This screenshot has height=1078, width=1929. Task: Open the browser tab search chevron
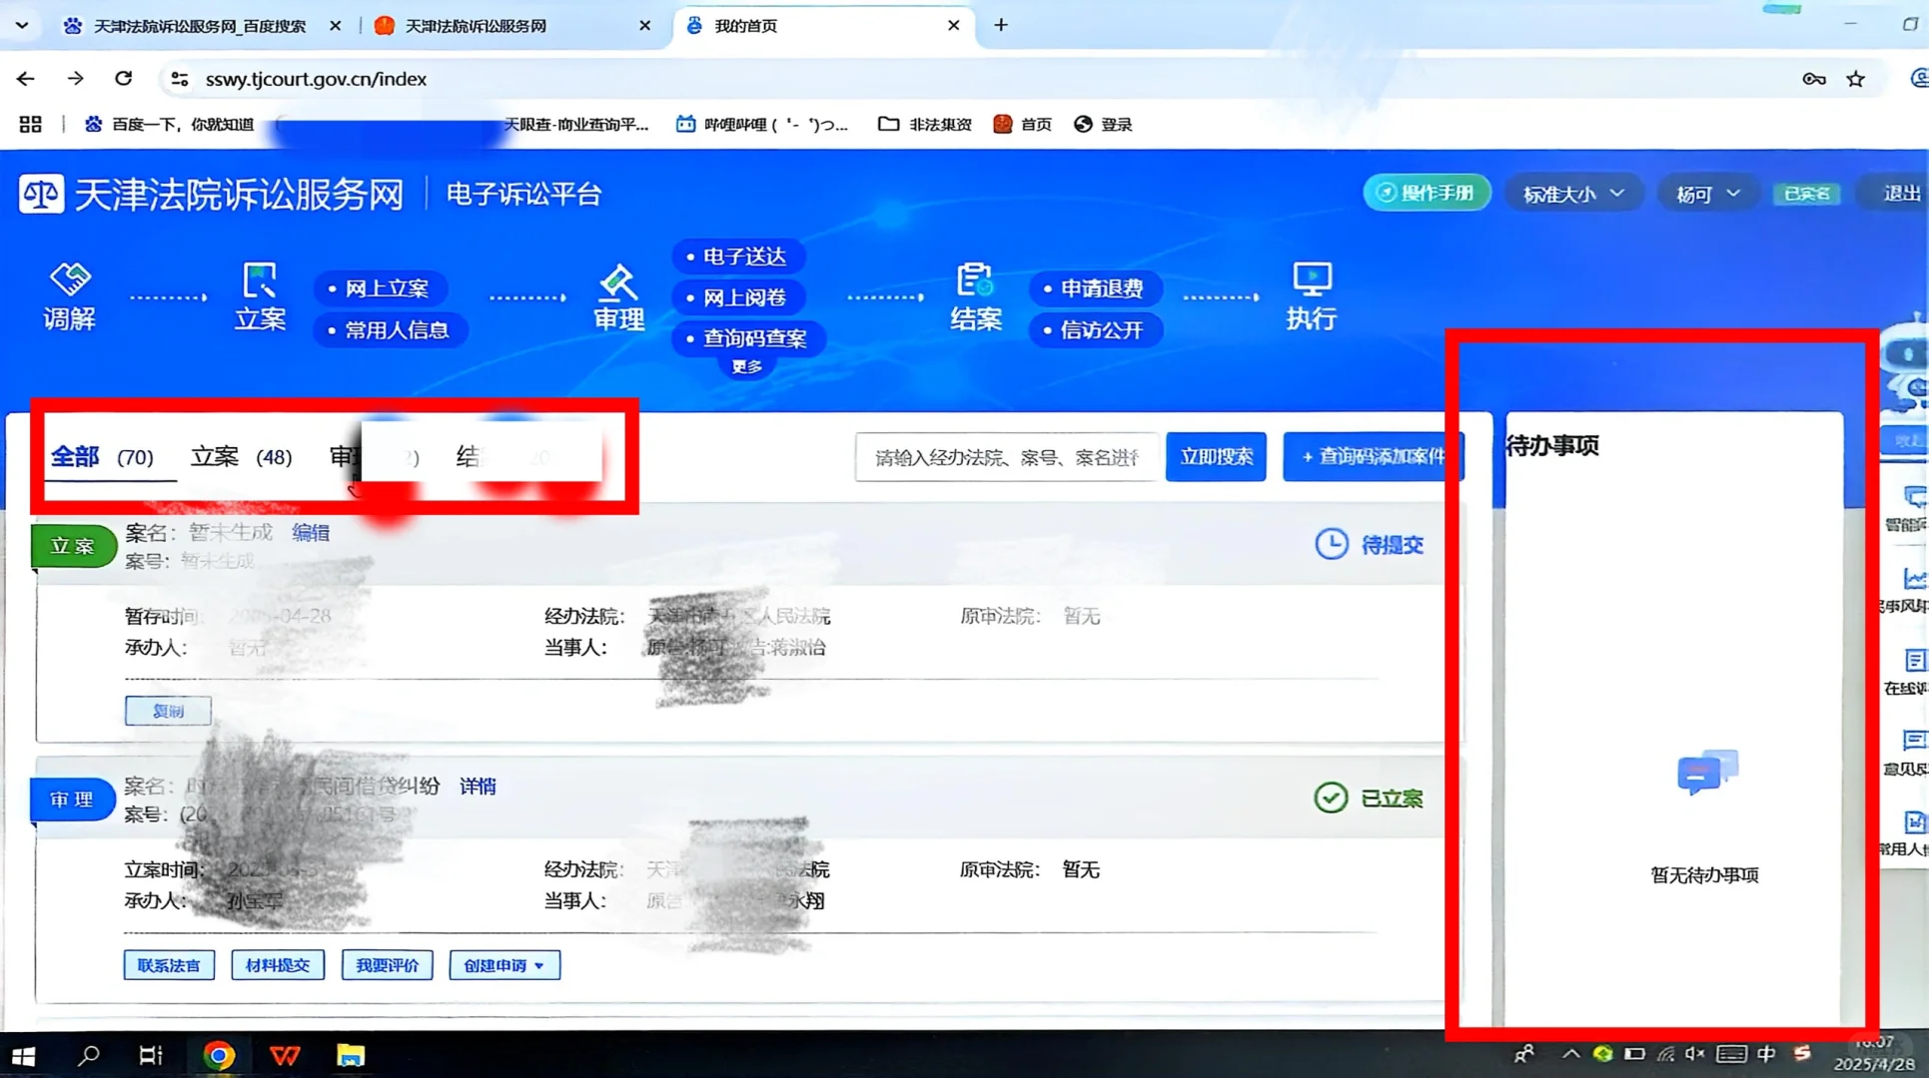pos(22,25)
